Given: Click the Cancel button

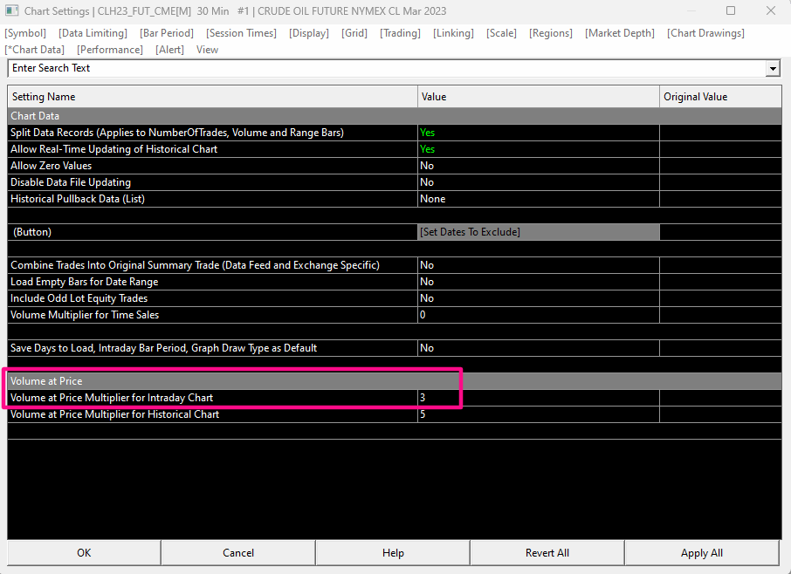Looking at the screenshot, I should coord(238,553).
